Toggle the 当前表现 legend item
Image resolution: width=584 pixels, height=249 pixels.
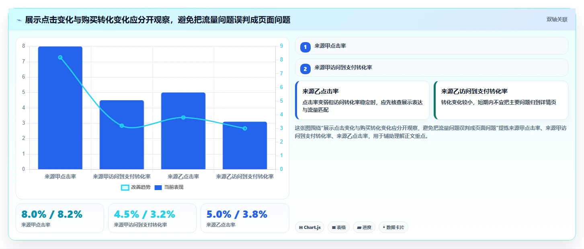tap(169, 187)
